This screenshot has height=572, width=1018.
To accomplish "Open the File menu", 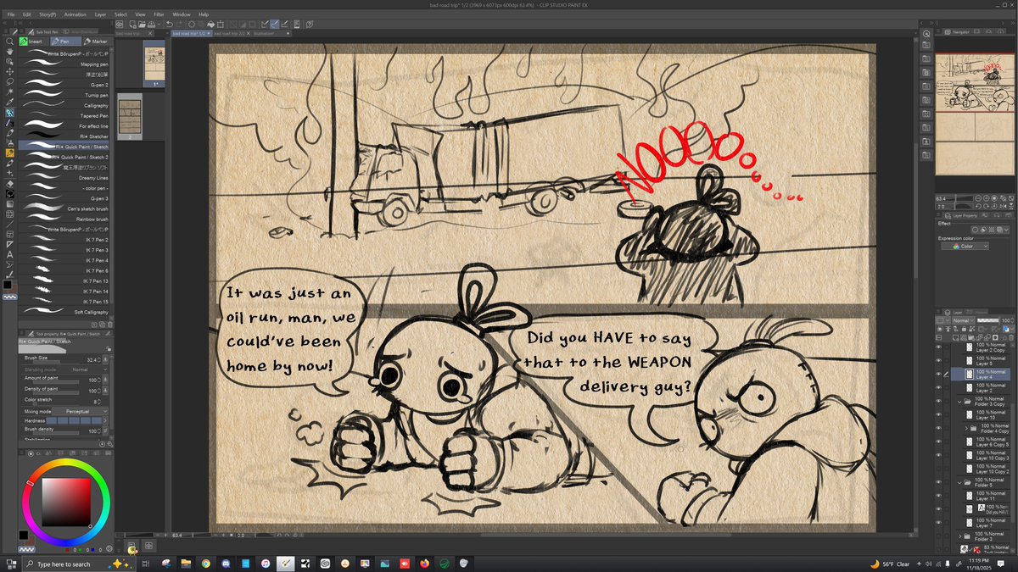I will coord(11,14).
